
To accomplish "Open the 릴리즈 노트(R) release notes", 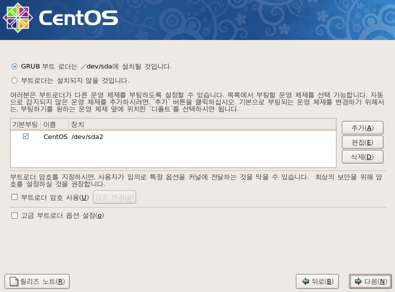I will pyautogui.click(x=37, y=281).
